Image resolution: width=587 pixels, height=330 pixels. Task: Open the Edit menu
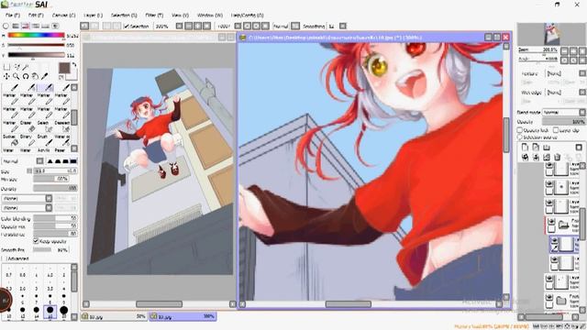36,16
